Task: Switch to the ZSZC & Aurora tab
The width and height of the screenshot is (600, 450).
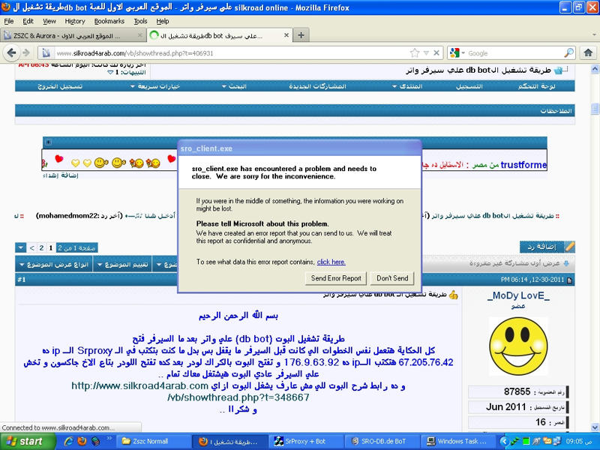Action: 73,35
